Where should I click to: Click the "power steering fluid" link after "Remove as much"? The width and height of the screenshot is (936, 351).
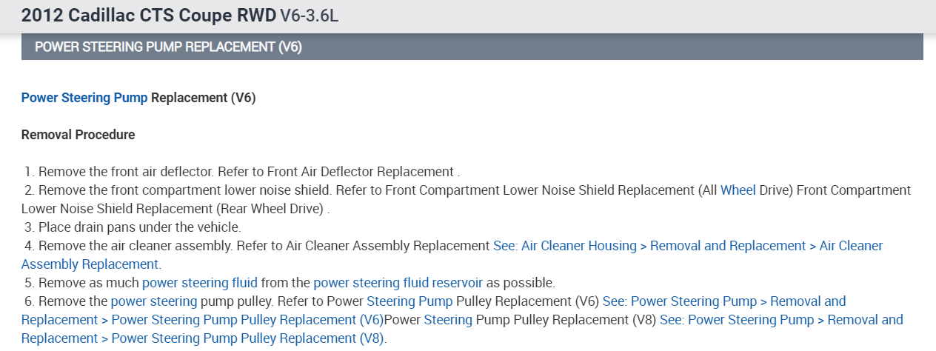pyautogui.click(x=200, y=283)
